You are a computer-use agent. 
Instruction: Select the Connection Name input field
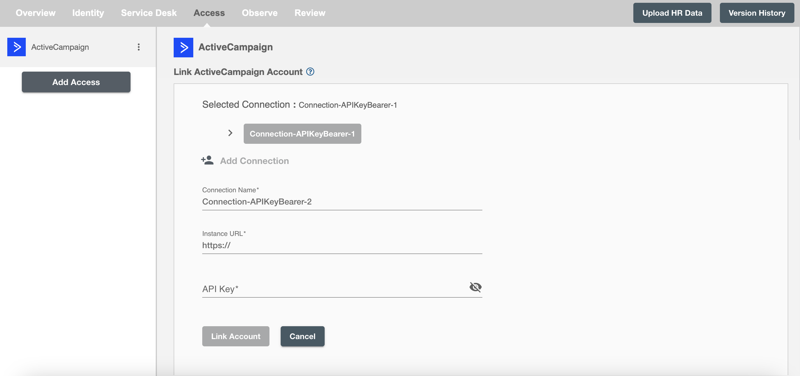click(x=342, y=201)
